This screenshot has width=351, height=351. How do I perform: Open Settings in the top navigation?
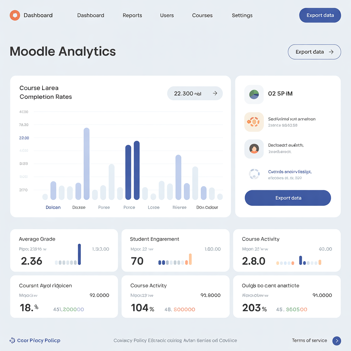click(242, 15)
